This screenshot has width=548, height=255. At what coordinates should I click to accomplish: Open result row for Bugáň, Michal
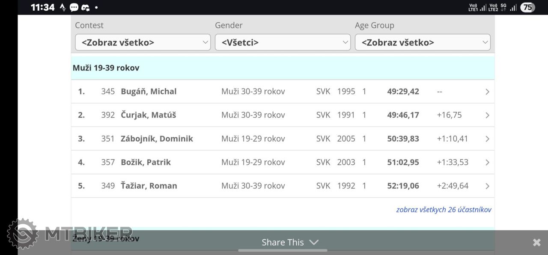click(x=283, y=92)
